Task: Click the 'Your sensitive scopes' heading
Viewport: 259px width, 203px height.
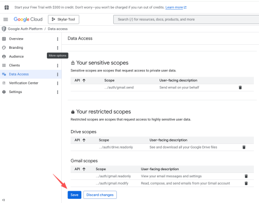Action: point(102,63)
